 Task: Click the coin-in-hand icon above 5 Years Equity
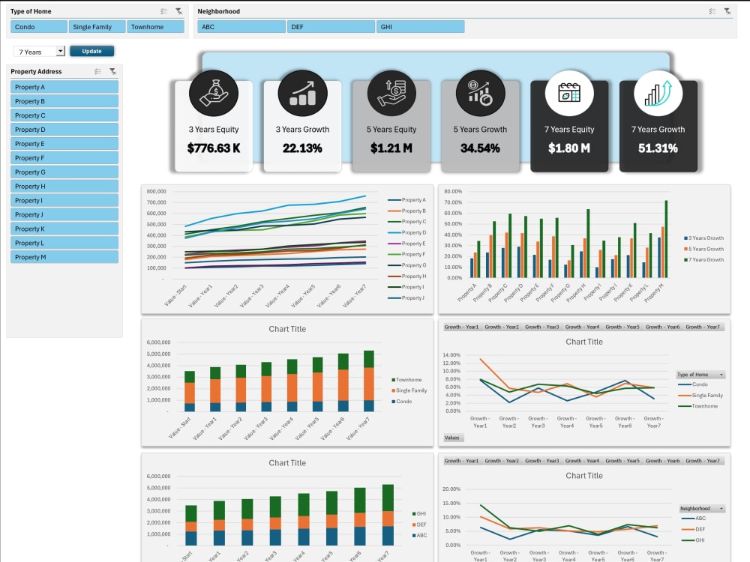pyautogui.click(x=392, y=92)
